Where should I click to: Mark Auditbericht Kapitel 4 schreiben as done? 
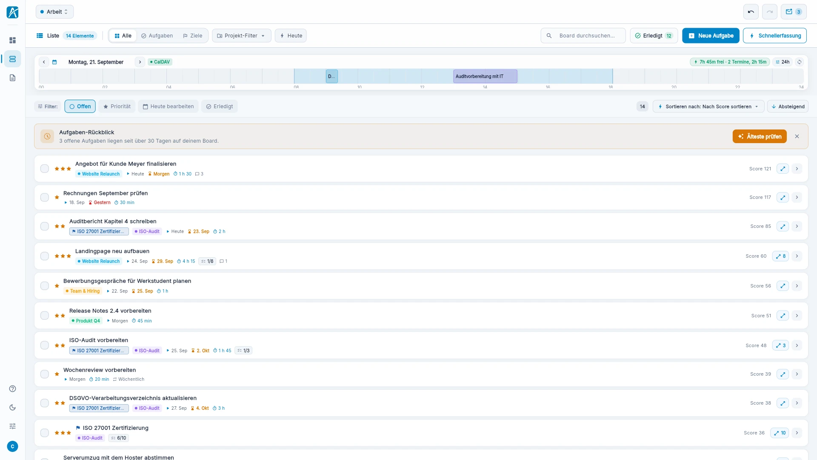[x=45, y=226]
